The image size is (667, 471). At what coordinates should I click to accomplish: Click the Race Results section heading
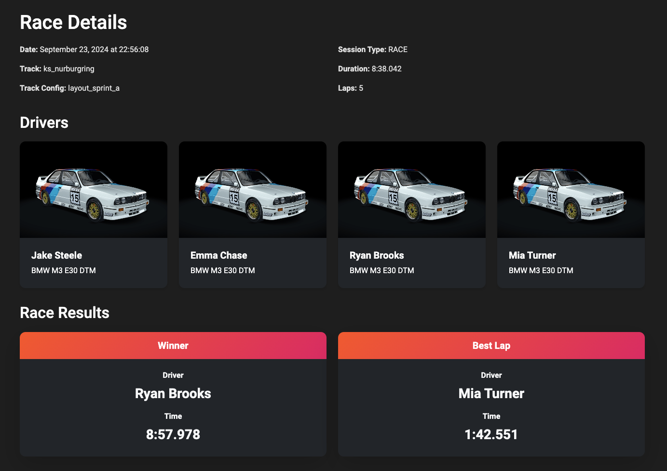65,313
